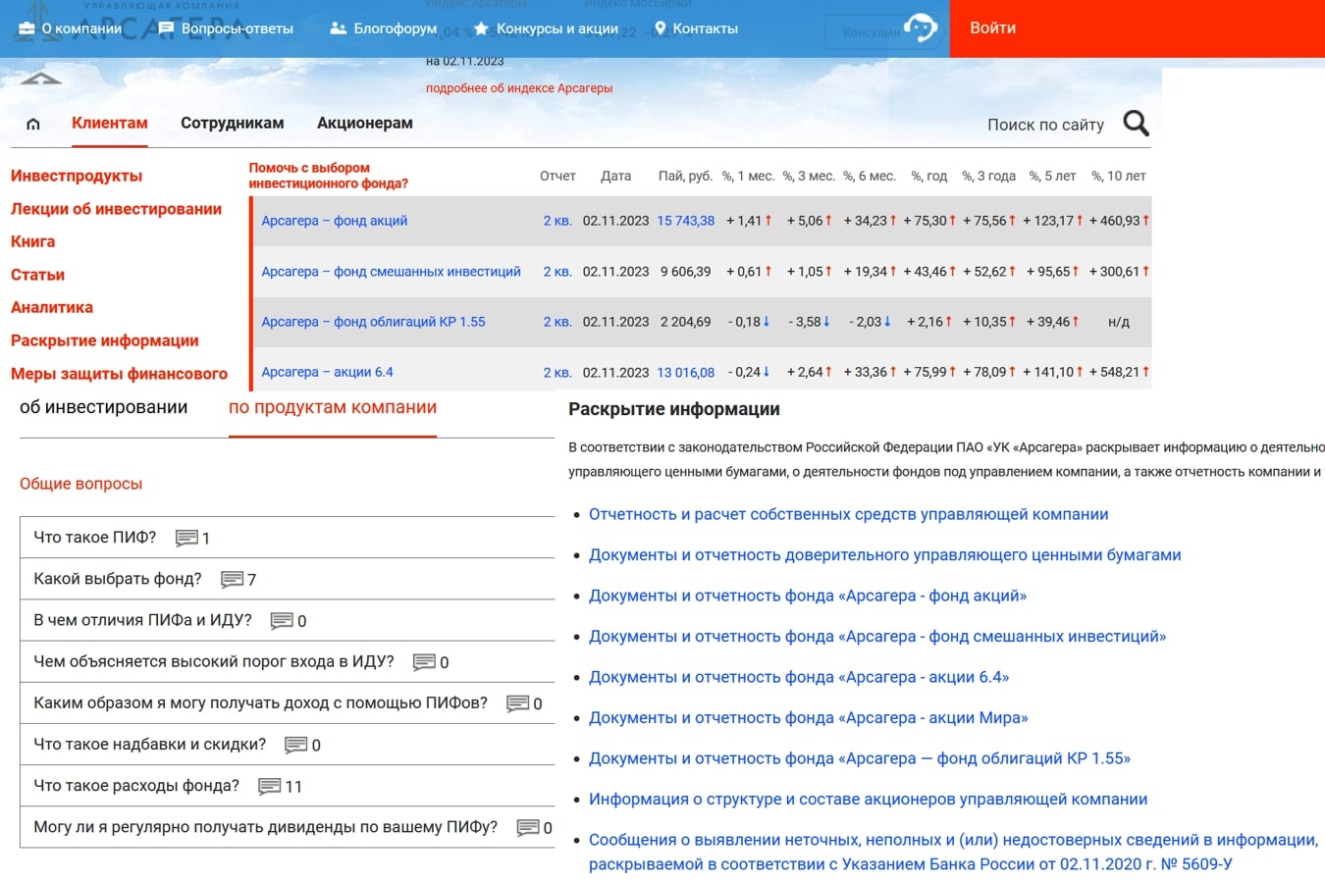Open Арсагера – фонд облигаций КР 1.55 link

[x=373, y=322]
